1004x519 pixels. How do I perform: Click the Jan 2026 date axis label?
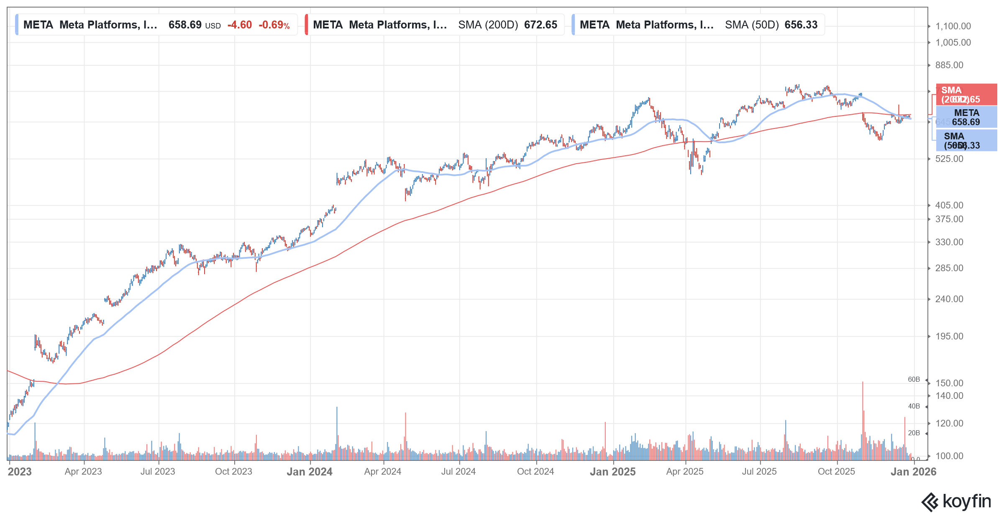pyautogui.click(x=913, y=472)
